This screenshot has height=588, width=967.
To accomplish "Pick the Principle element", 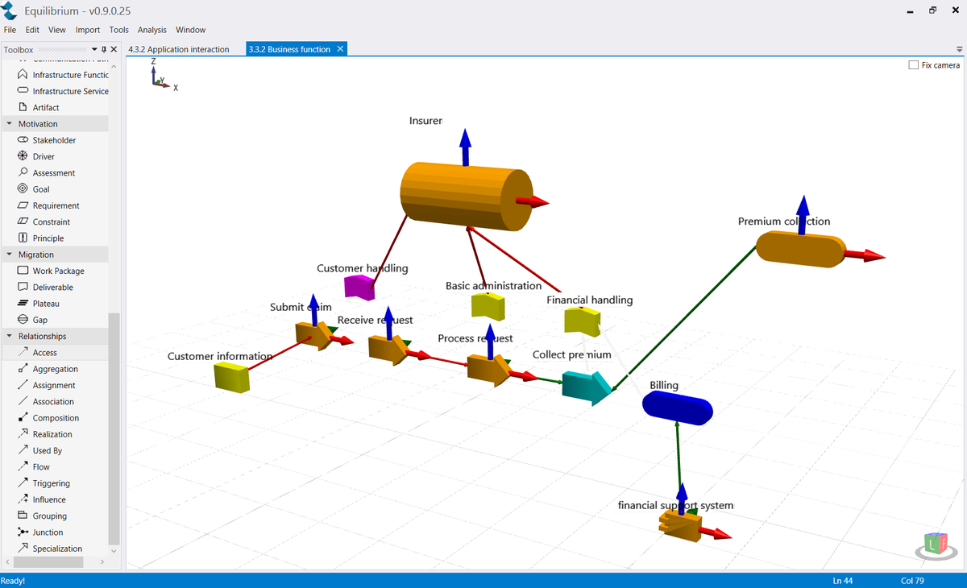I will click(x=40, y=238).
